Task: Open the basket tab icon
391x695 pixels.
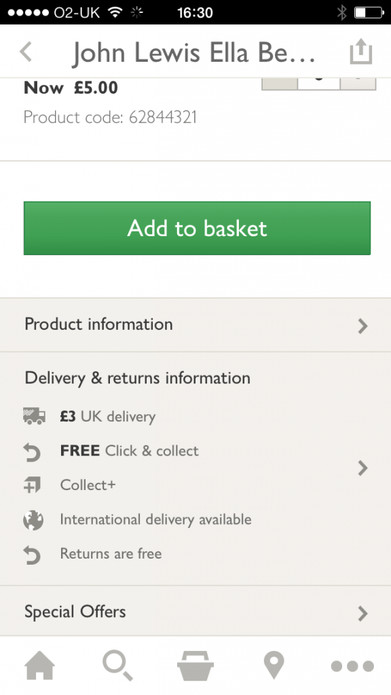Action: (x=195, y=665)
